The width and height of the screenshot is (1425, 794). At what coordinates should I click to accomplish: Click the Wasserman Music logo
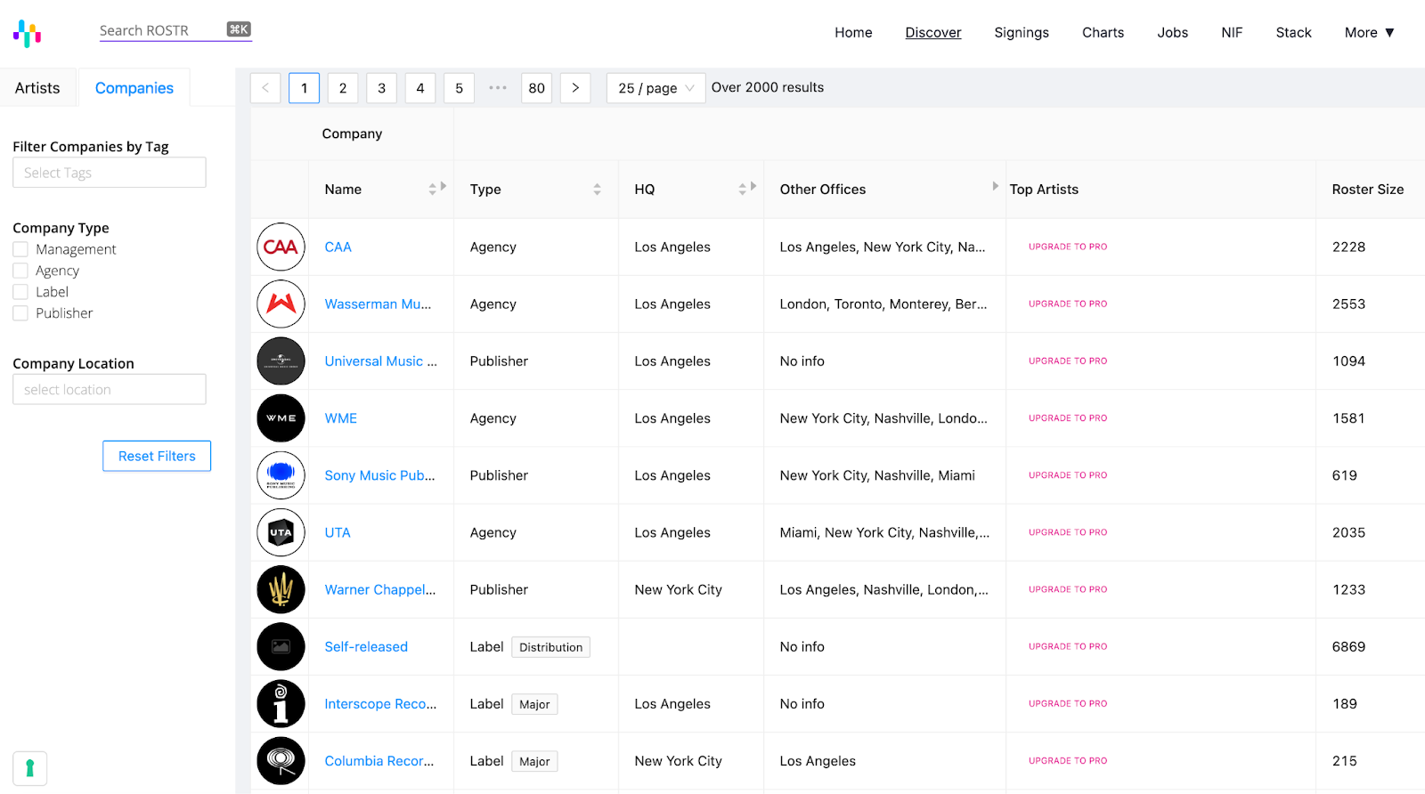(281, 304)
